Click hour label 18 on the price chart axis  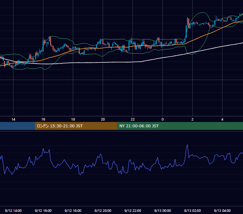click(x=73, y=119)
